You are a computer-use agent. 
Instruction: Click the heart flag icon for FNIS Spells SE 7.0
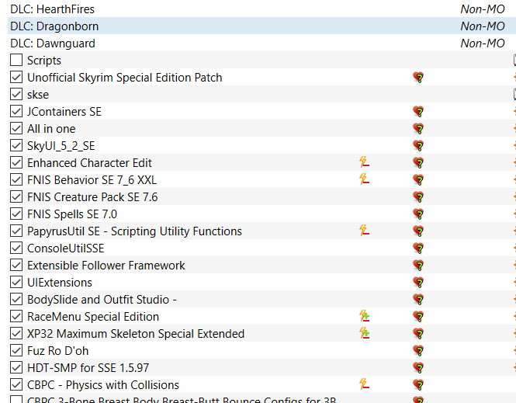click(418, 214)
